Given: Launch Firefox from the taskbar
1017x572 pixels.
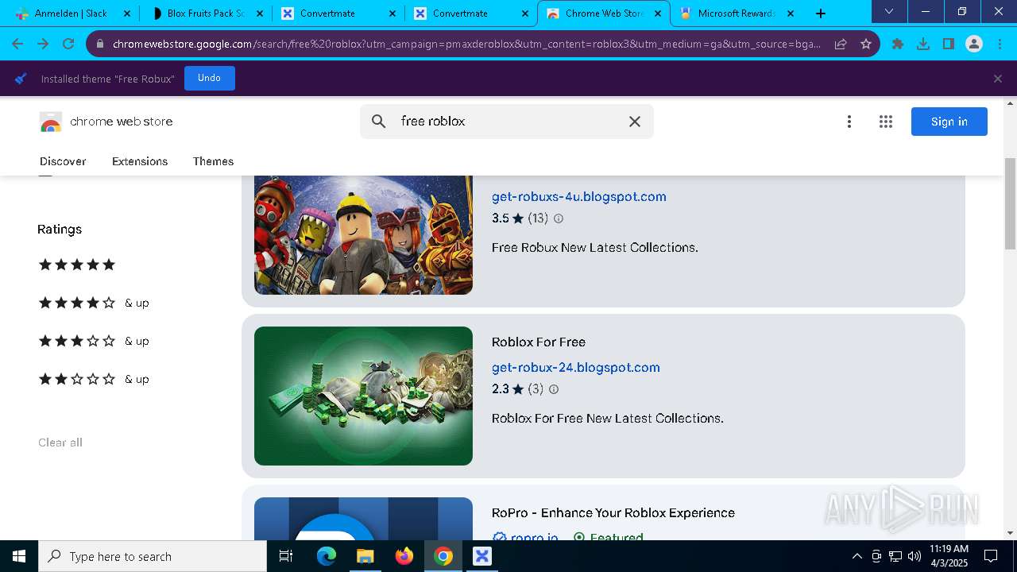Looking at the screenshot, I should pyautogui.click(x=404, y=556).
